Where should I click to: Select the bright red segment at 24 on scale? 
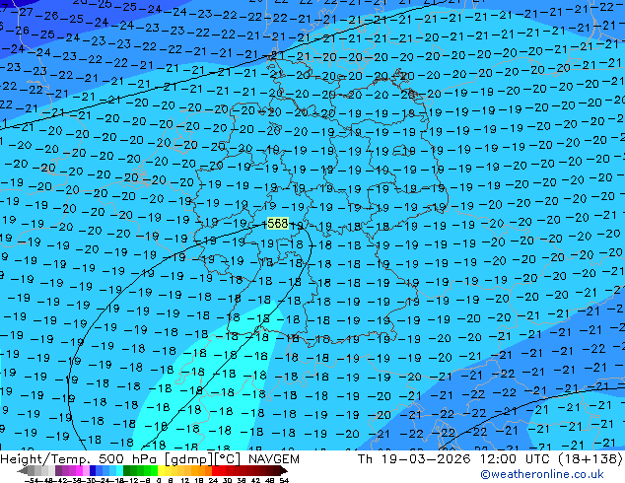[x=215, y=471]
